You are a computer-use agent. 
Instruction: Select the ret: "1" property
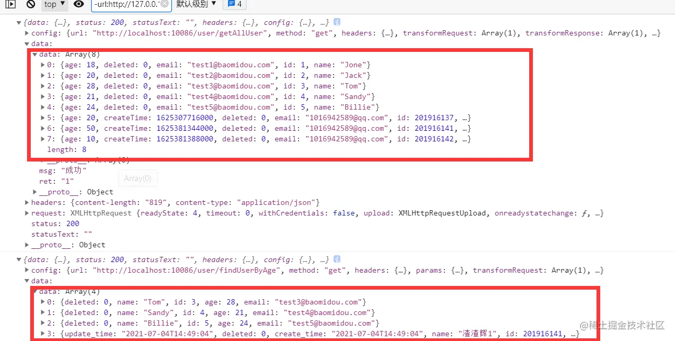pos(56,181)
